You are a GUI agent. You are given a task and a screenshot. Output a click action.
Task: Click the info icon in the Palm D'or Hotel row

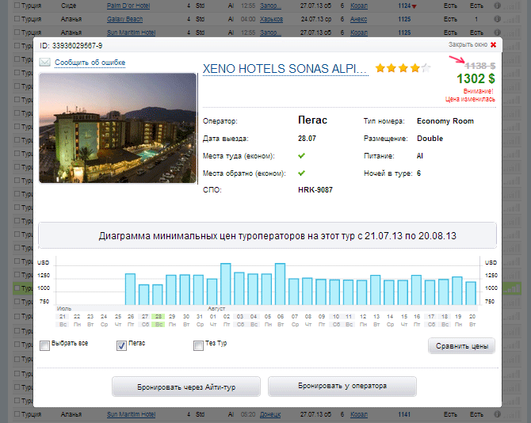point(497,6)
